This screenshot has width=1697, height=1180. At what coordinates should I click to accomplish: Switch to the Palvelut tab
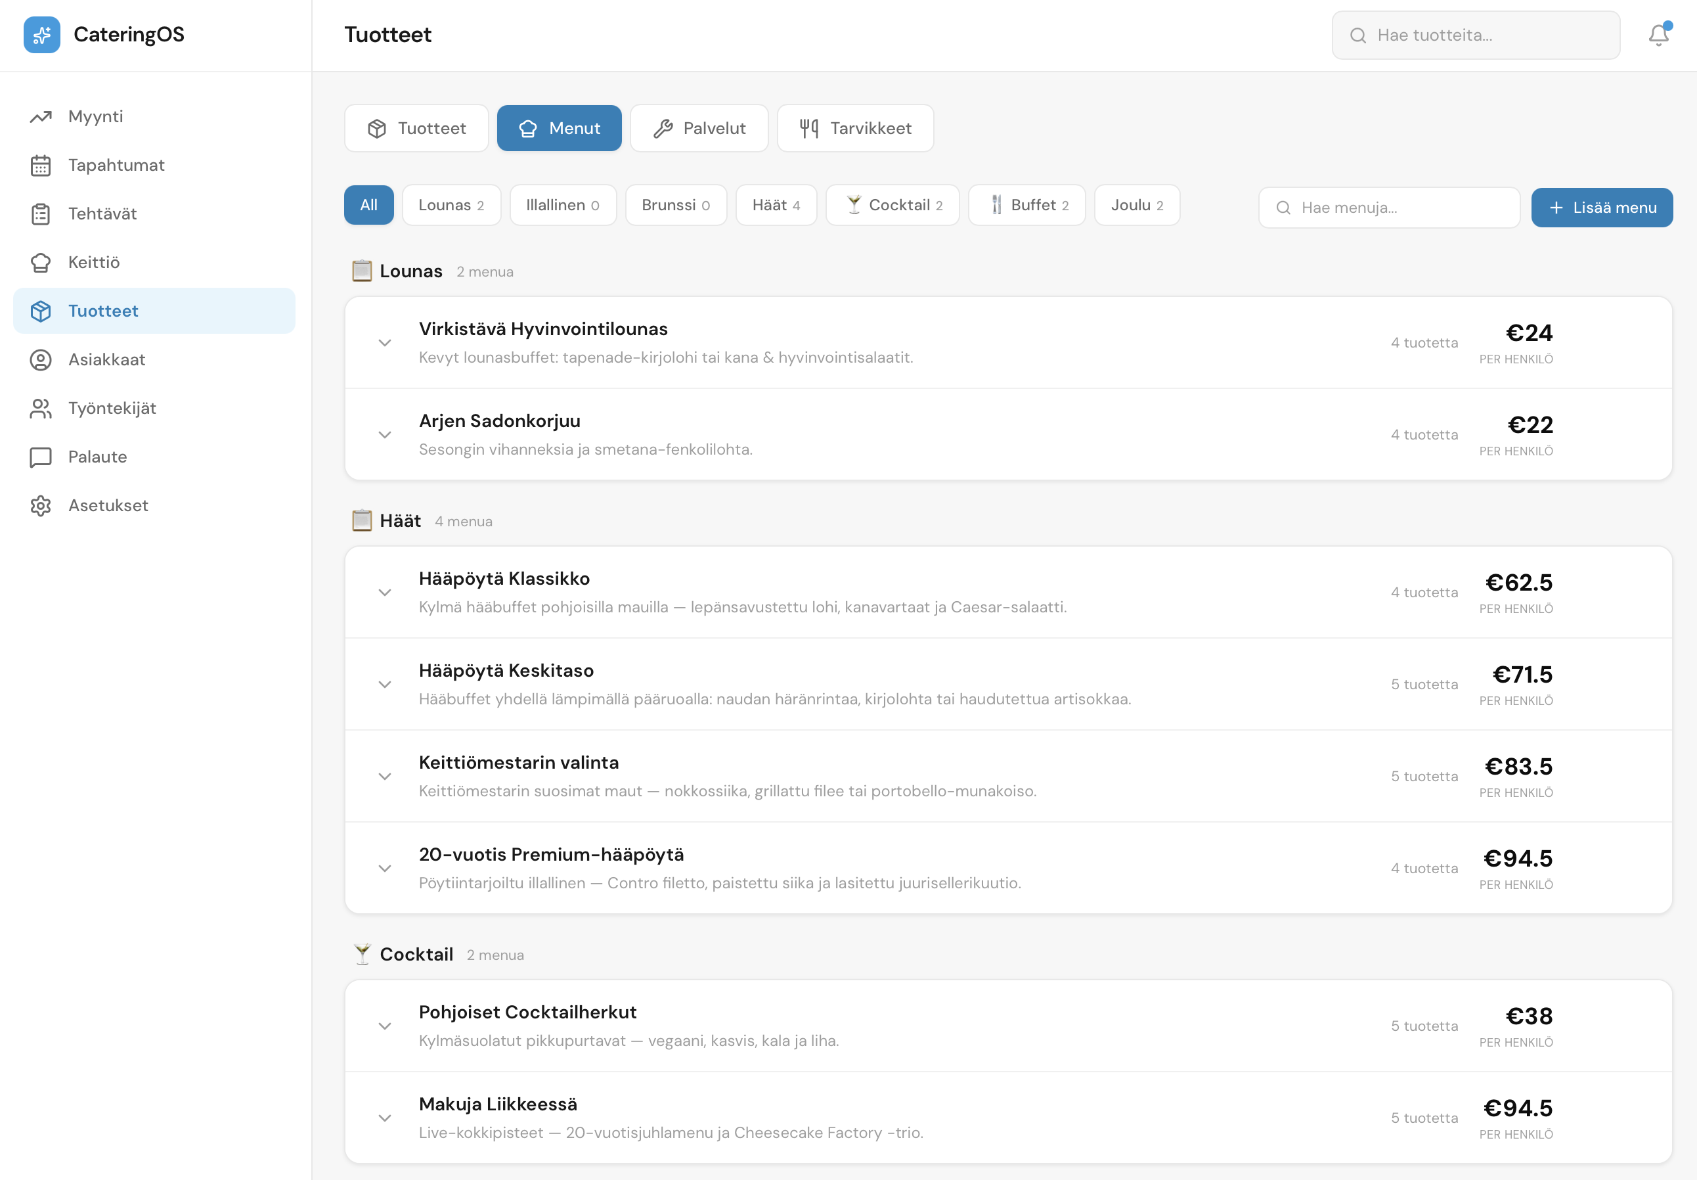tap(699, 128)
